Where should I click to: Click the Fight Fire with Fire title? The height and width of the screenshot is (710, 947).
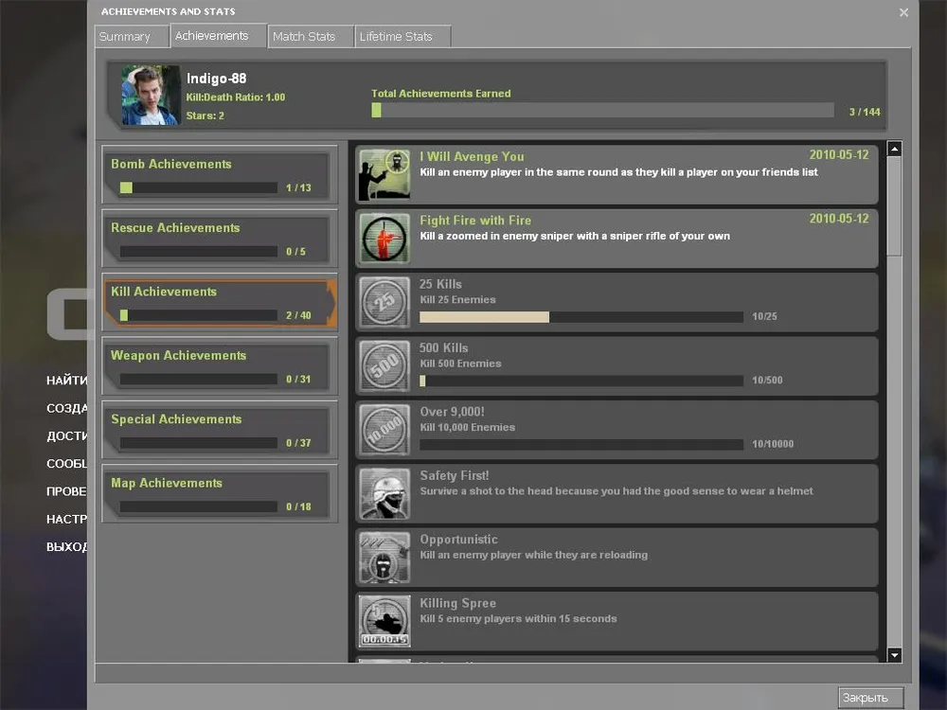point(475,221)
